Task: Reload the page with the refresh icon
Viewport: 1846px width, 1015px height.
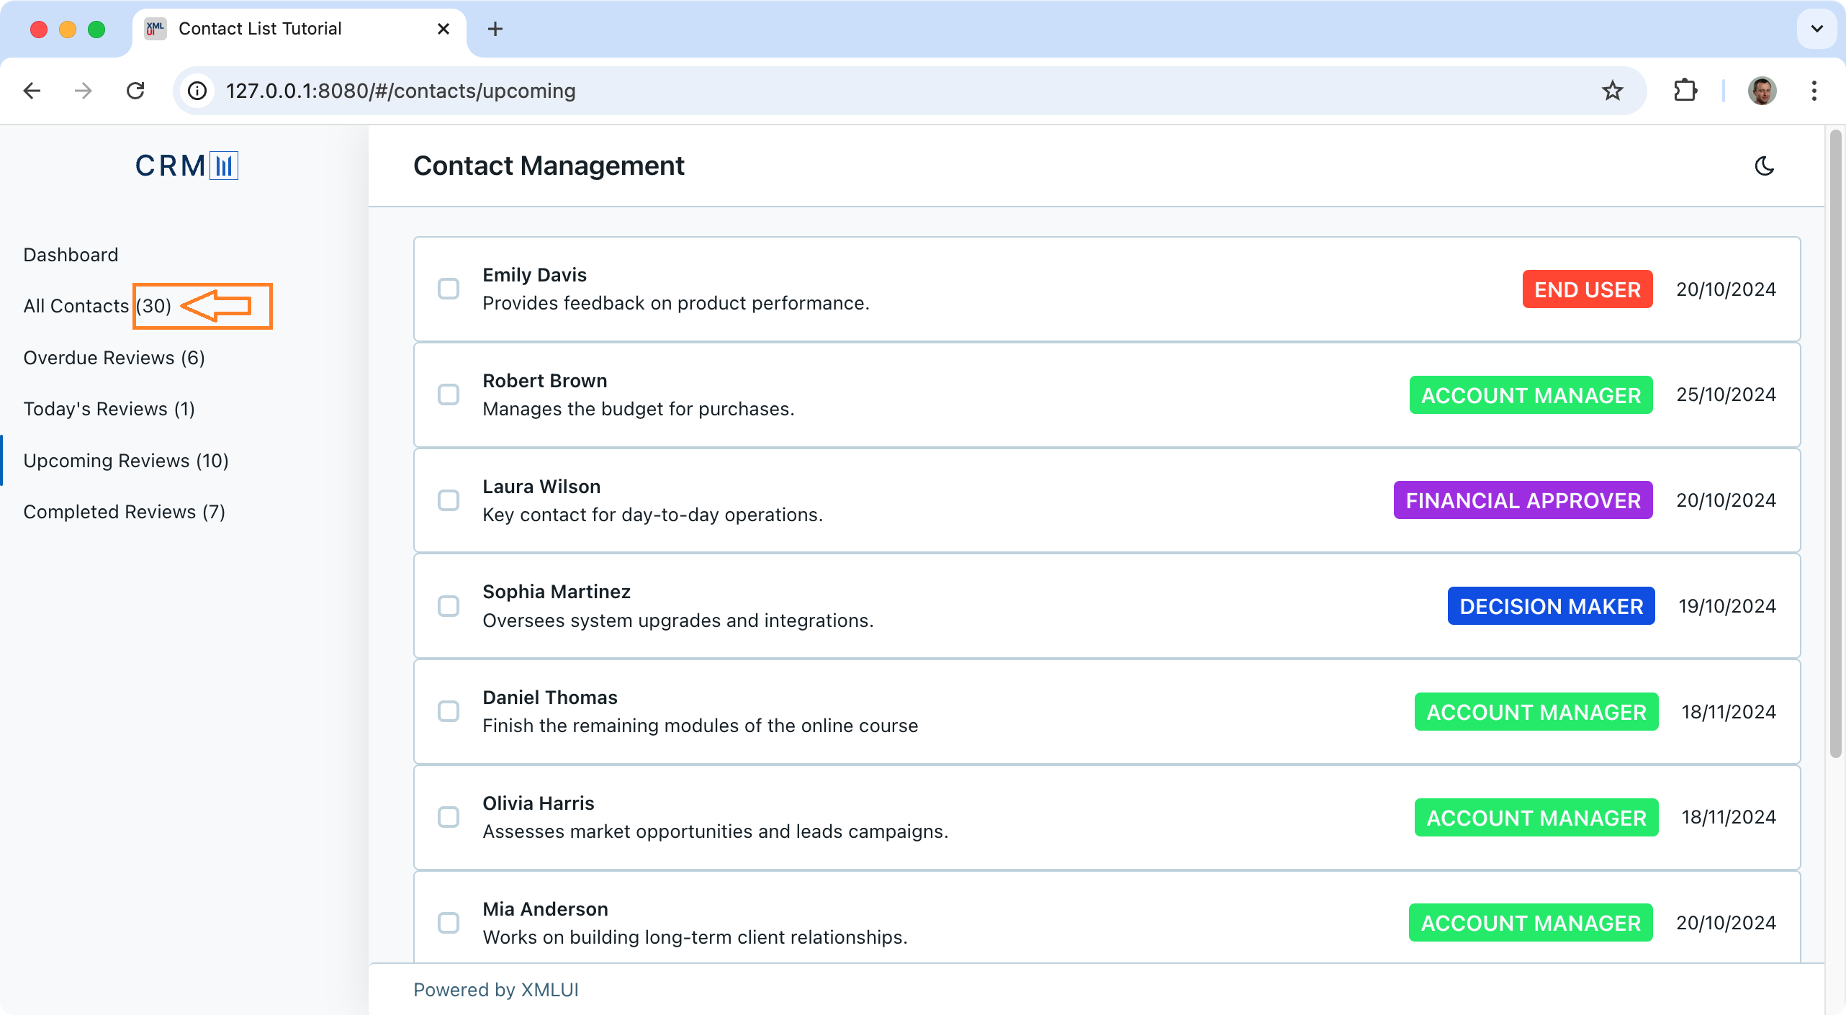Action: (135, 91)
